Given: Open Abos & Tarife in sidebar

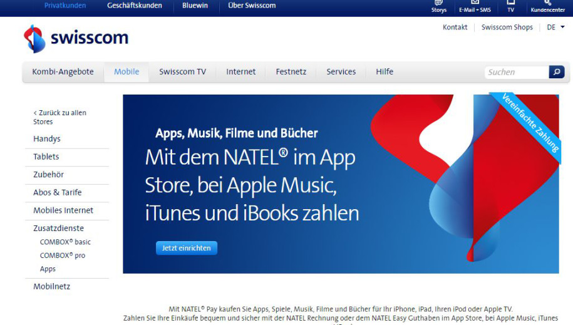Looking at the screenshot, I should coord(58,192).
